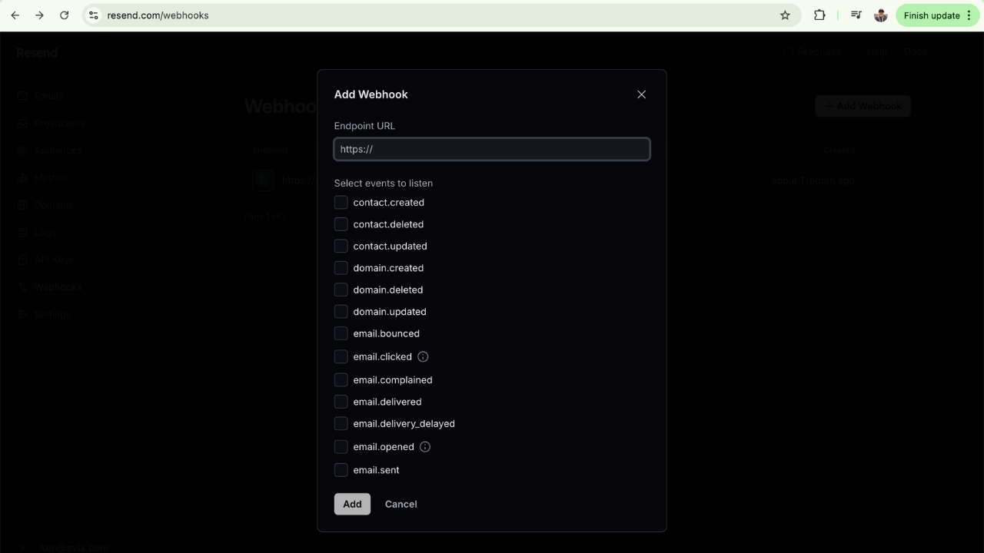Toggle the email.sent event checkbox
Screen dimensions: 984x553
point(341,470)
